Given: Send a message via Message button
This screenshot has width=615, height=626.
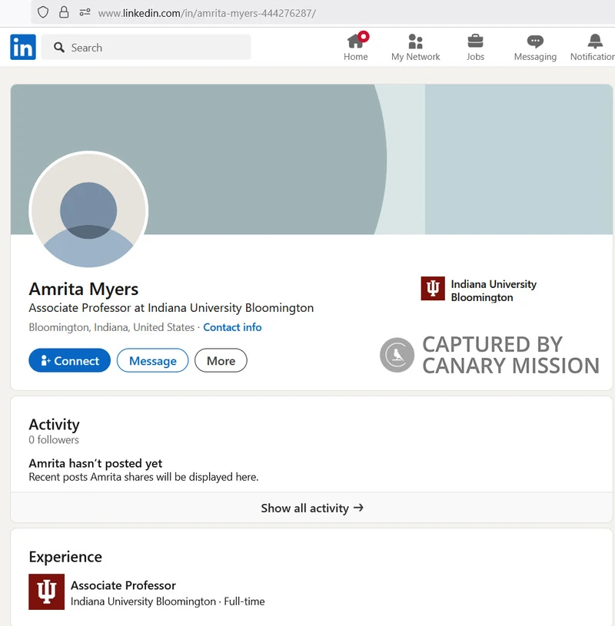Looking at the screenshot, I should [x=153, y=360].
